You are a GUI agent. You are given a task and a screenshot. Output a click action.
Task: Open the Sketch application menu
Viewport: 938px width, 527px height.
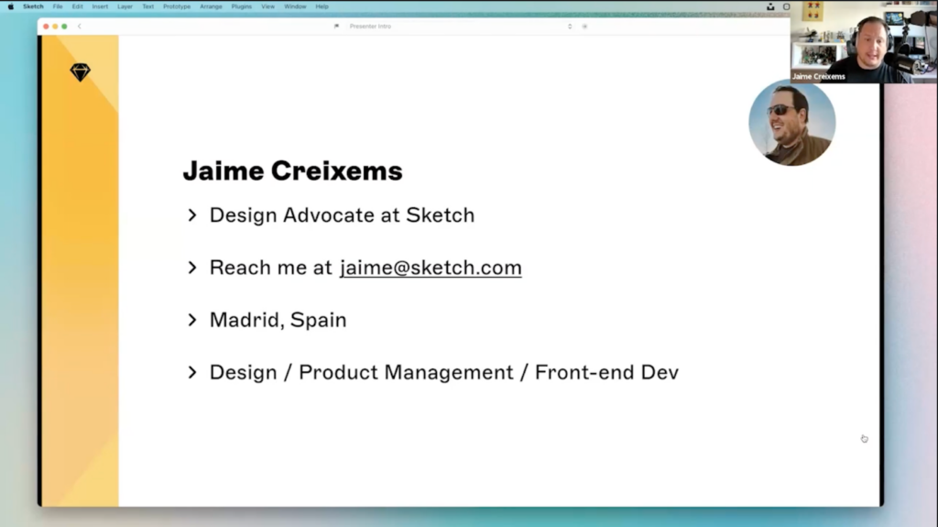click(34, 6)
